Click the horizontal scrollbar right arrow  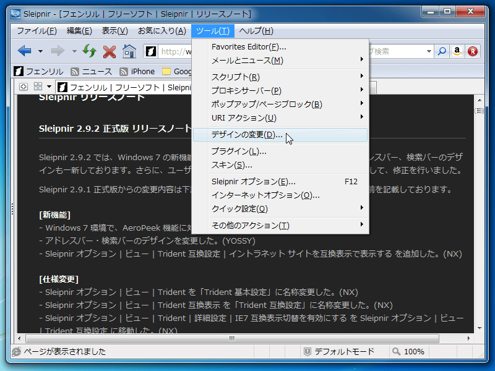[469, 338]
